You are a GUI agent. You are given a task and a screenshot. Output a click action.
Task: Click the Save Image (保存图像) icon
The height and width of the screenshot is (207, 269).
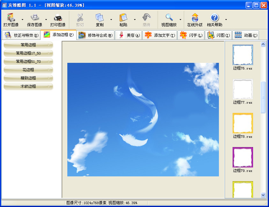34,18
